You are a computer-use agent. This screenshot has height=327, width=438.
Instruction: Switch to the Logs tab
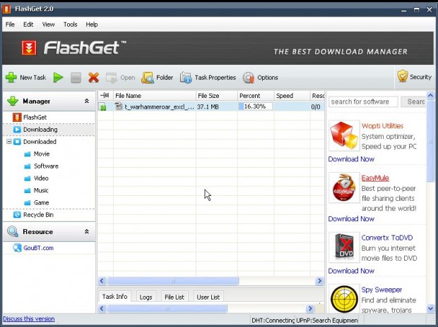[146, 297]
